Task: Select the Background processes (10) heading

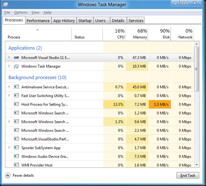Action: [37, 78]
